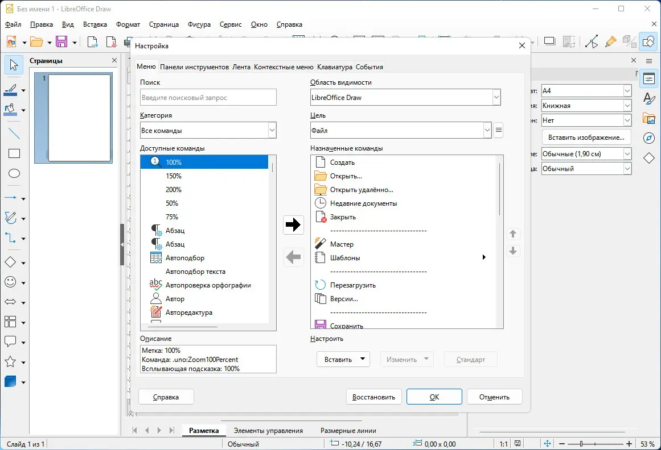The height and width of the screenshot is (450, 661).
Task: Select the Insert Line tool
Action: click(13, 134)
